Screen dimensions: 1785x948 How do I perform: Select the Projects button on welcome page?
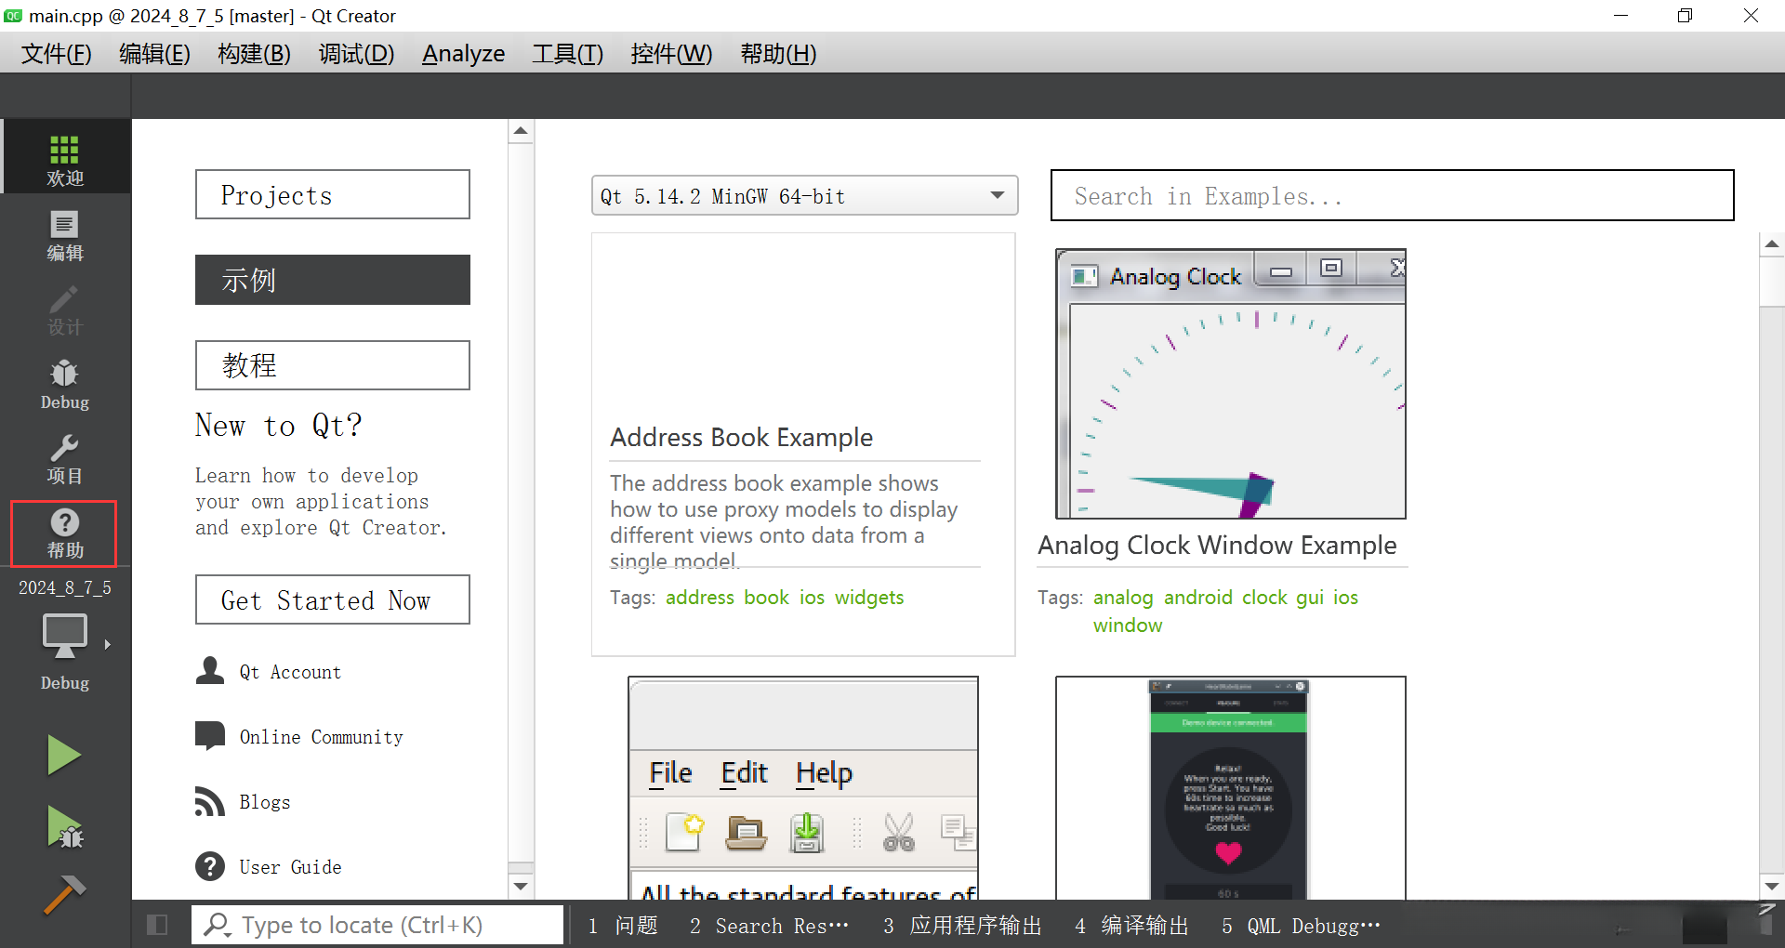coord(333,194)
